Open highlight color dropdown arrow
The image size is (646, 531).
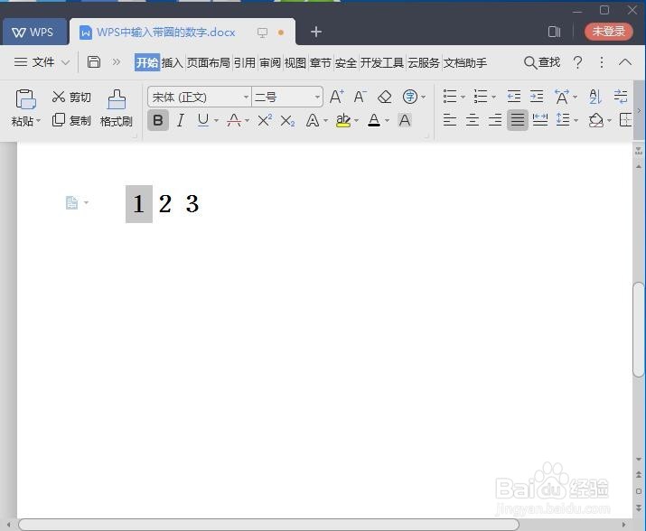[x=356, y=121]
